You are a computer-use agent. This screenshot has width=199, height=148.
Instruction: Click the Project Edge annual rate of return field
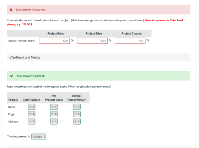point(92,40)
